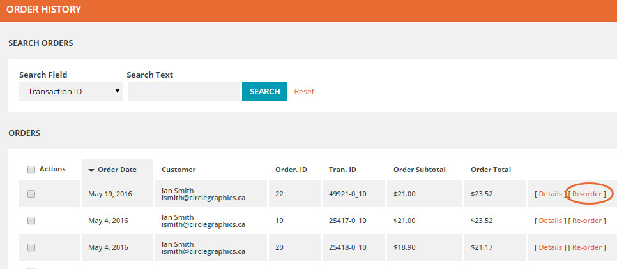The image size is (617, 269).
Task: Open Details for order 22
Action: coord(550,194)
